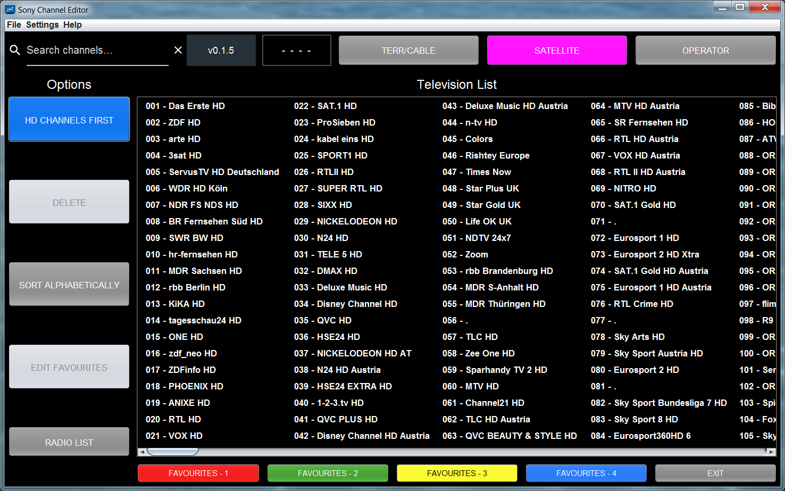Select channel 037 - NICKELODEON HD AT

(353, 353)
